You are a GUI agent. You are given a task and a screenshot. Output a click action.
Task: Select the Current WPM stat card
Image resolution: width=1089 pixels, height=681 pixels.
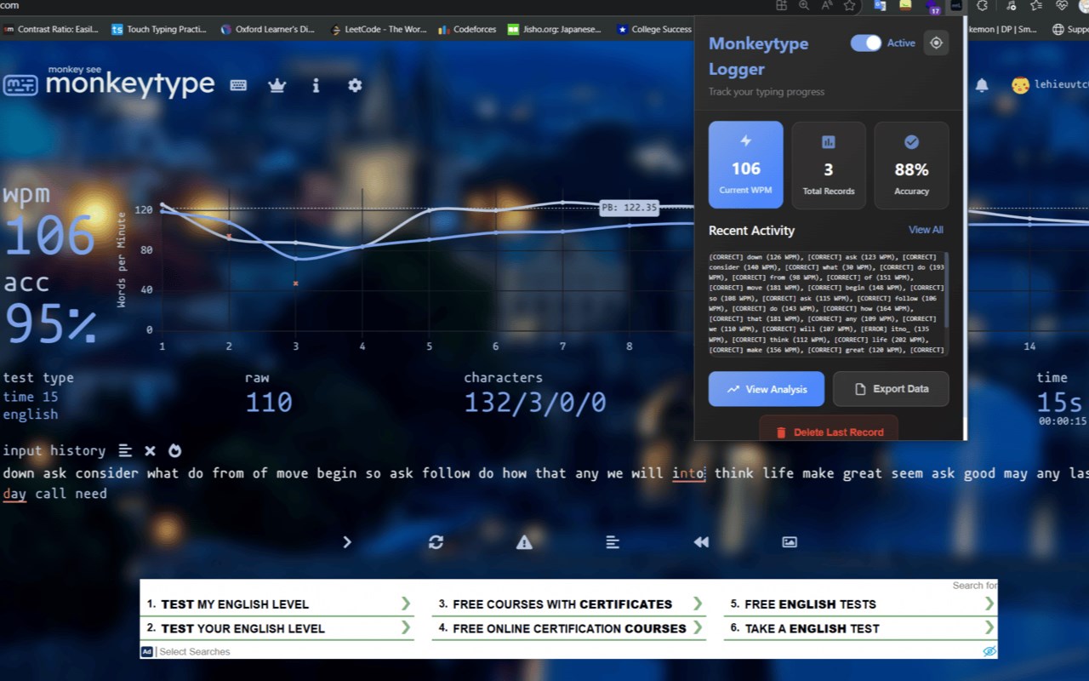point(746,165)
